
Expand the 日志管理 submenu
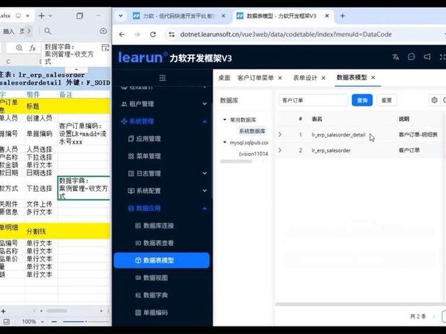163,173
